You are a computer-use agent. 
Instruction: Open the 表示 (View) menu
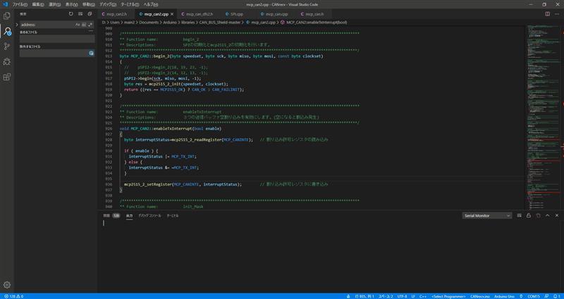[x=72, y=5]
